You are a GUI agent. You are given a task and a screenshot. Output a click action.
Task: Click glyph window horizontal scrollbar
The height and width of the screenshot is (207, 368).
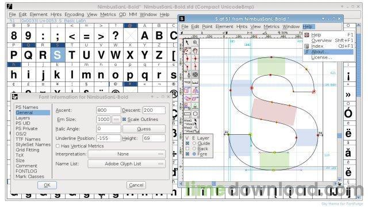click(x=259, y=184)
